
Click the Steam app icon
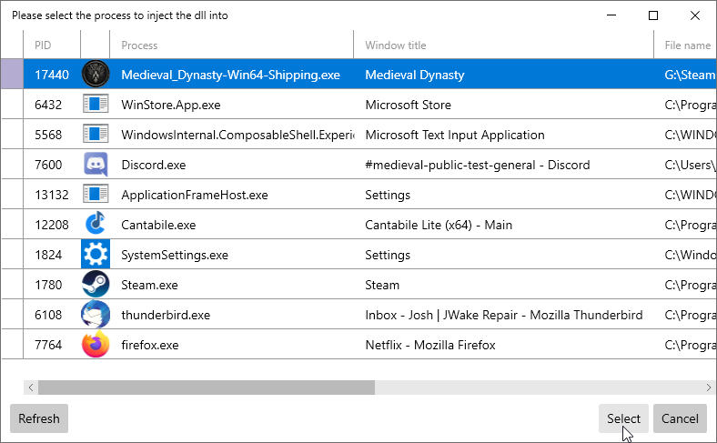[x=96, y=285]
